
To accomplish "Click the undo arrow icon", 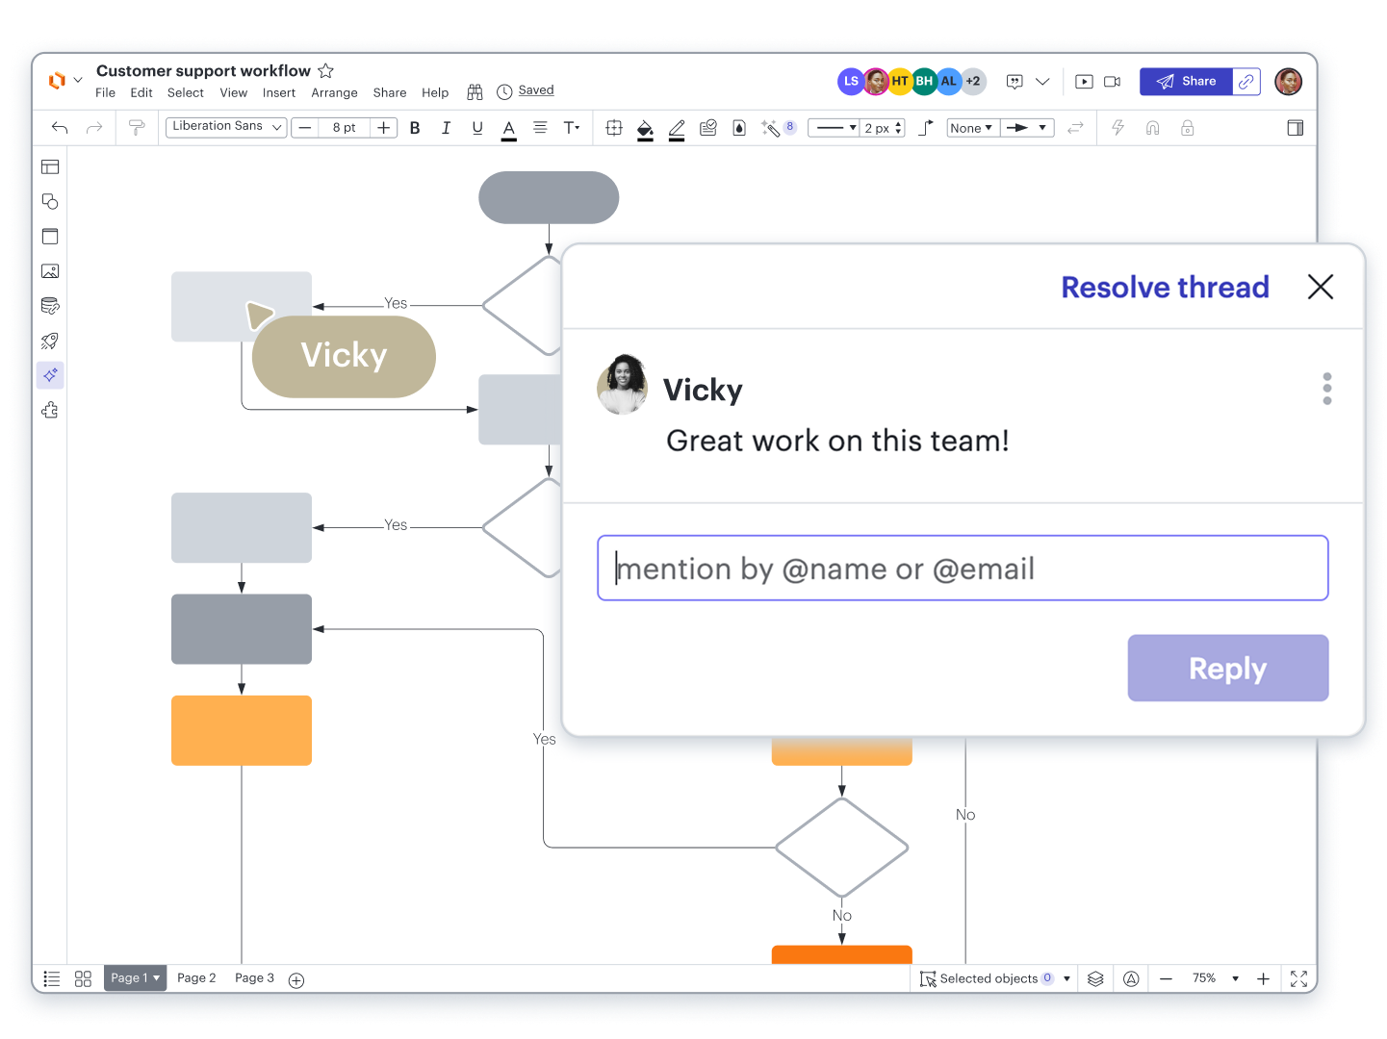I will [x=60, y=128].
